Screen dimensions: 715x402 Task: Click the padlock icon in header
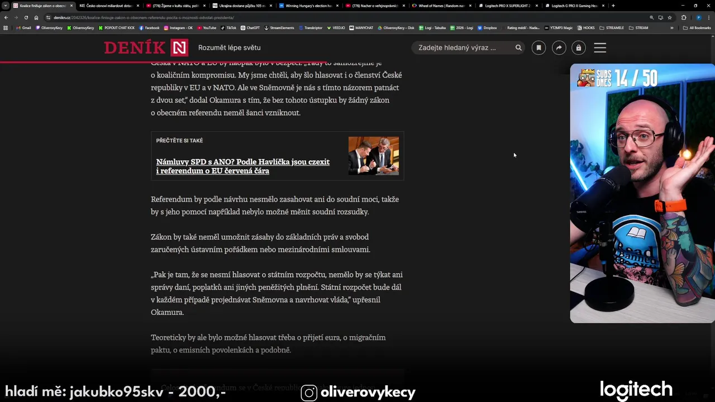pos(578,47)
